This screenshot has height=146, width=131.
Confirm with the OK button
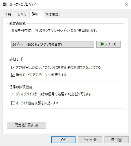[x=63, y=140]
